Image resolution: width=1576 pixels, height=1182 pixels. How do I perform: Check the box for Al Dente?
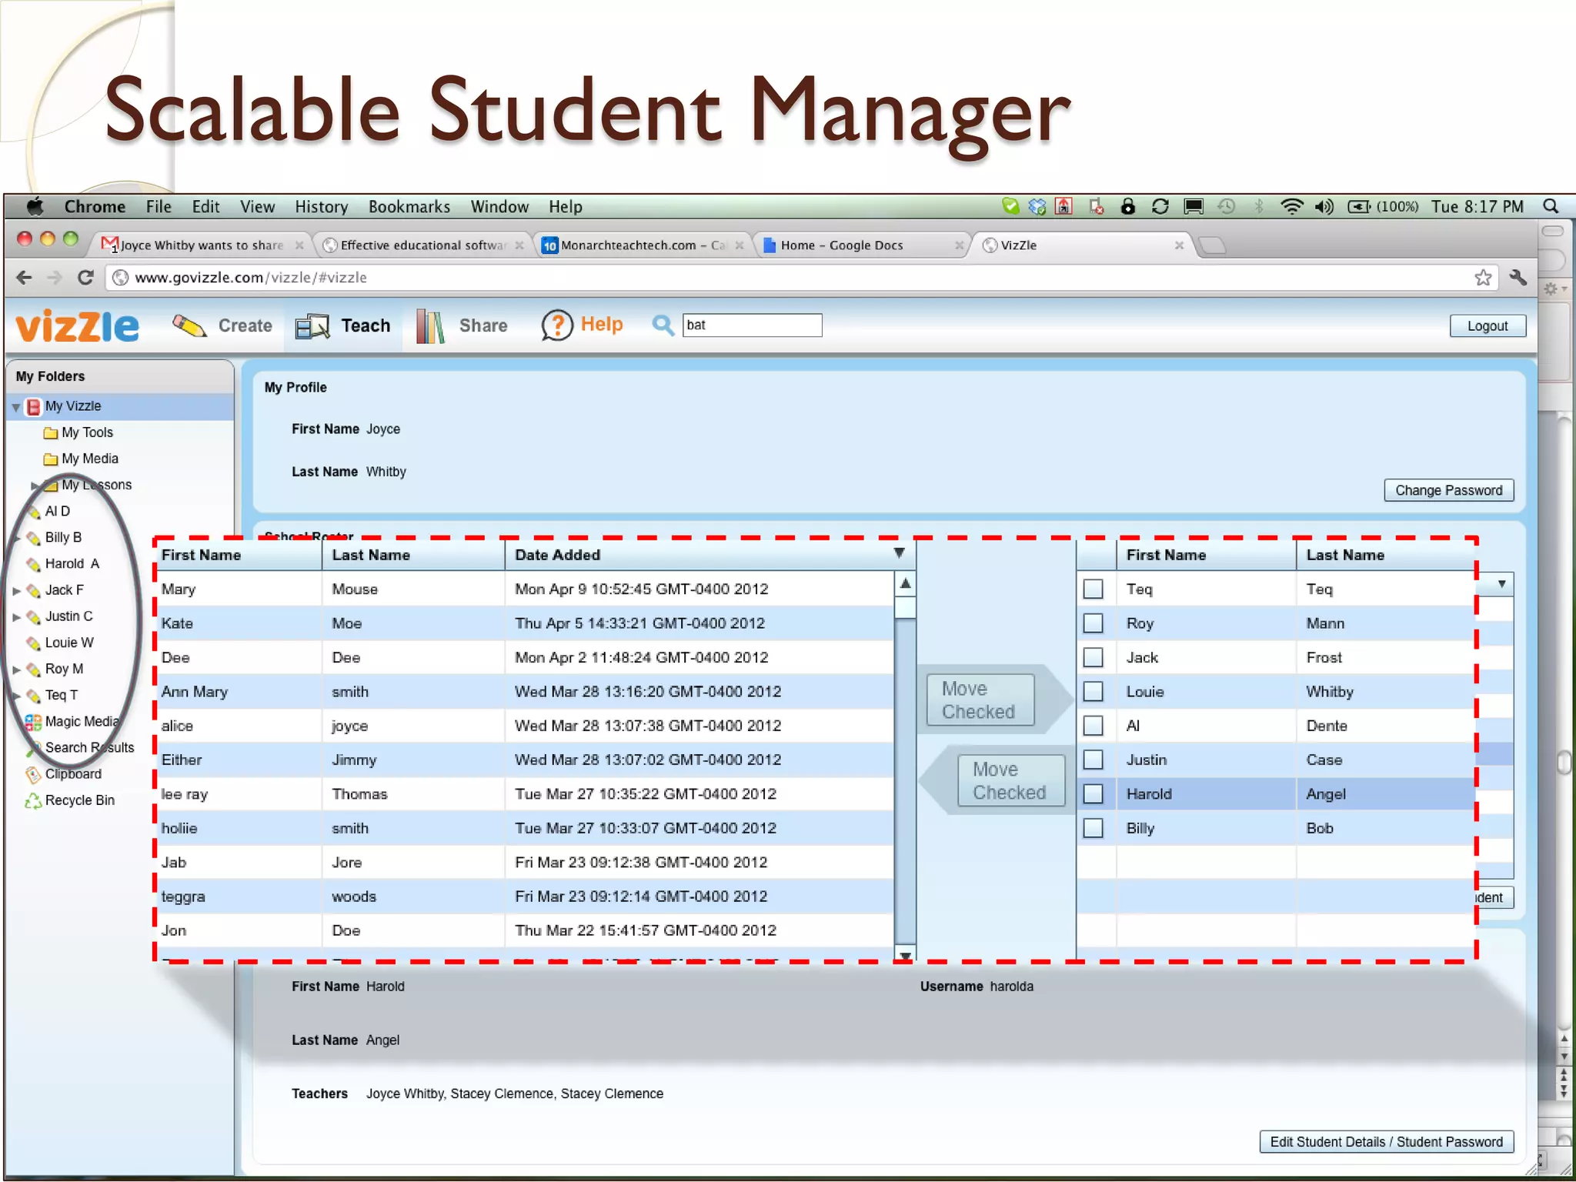click(1093, 726)
